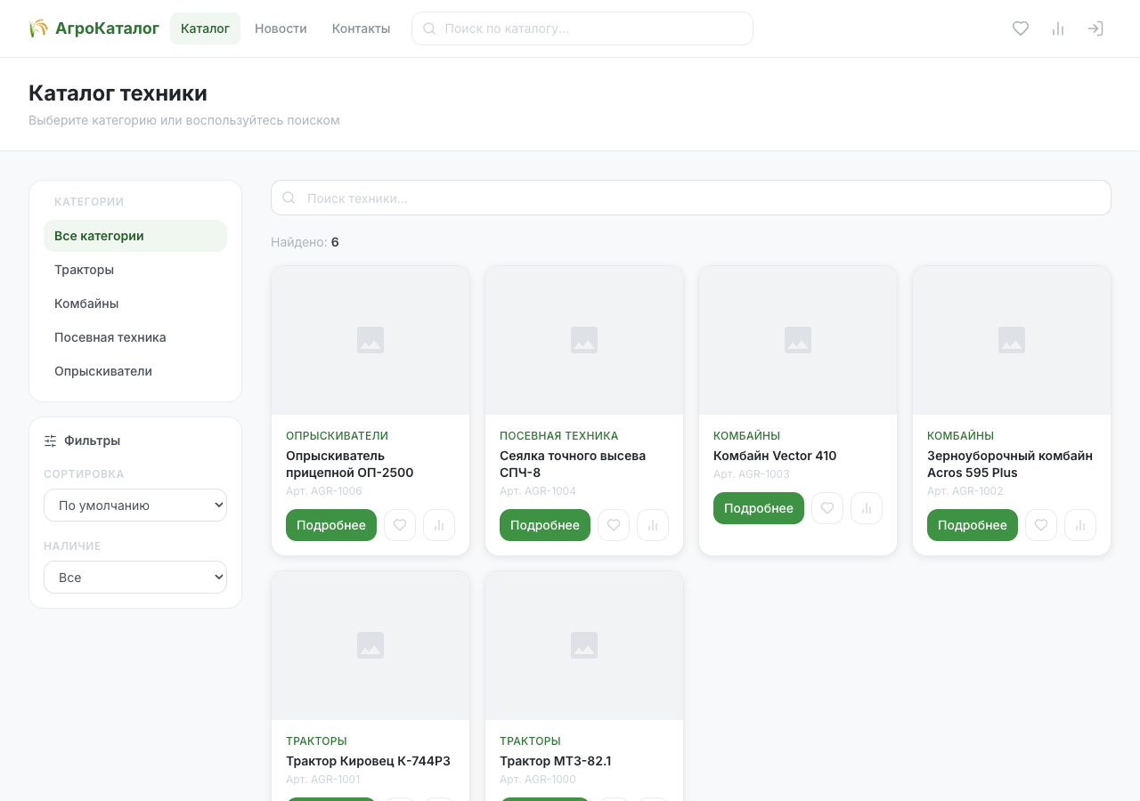Viewport: 1140px width, 801px height.
Task: Focus the header Поиск по каталогу field
Action: click(582, 28)
